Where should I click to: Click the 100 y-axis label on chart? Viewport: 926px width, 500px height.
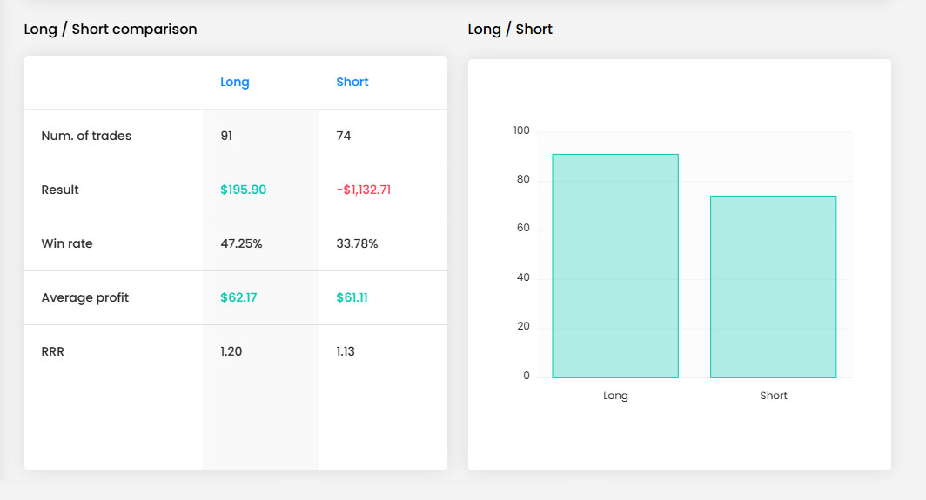[x=521, y=130]
